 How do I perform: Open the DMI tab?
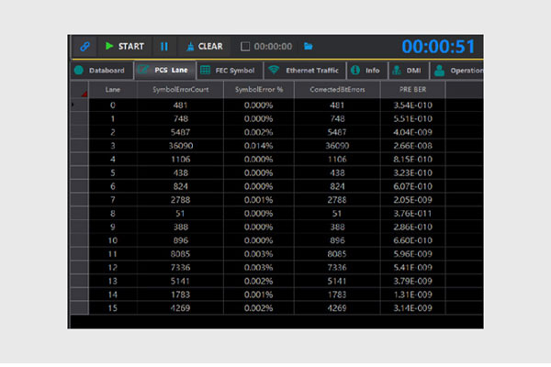(x=409, y=71)
